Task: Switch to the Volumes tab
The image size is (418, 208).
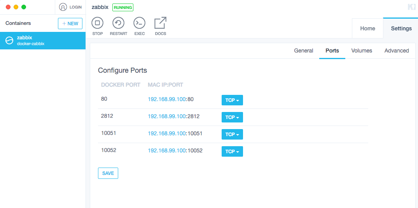Action: pyautogui.click(x=362, y=51)
